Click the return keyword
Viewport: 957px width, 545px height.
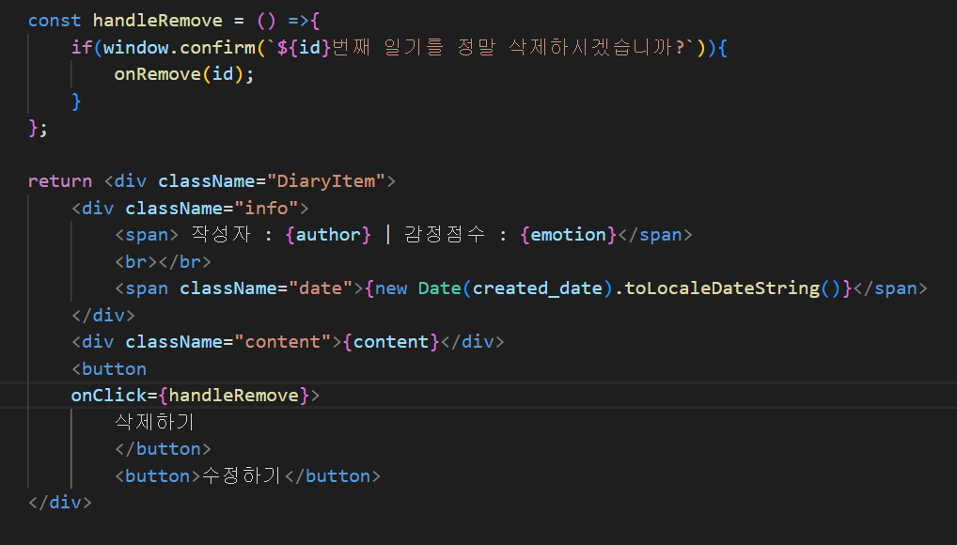pyautogui.click(x=60, y=181)
